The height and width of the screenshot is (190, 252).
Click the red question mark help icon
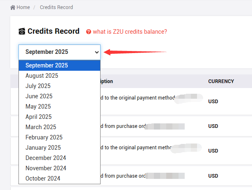click(x=89, y=32)
